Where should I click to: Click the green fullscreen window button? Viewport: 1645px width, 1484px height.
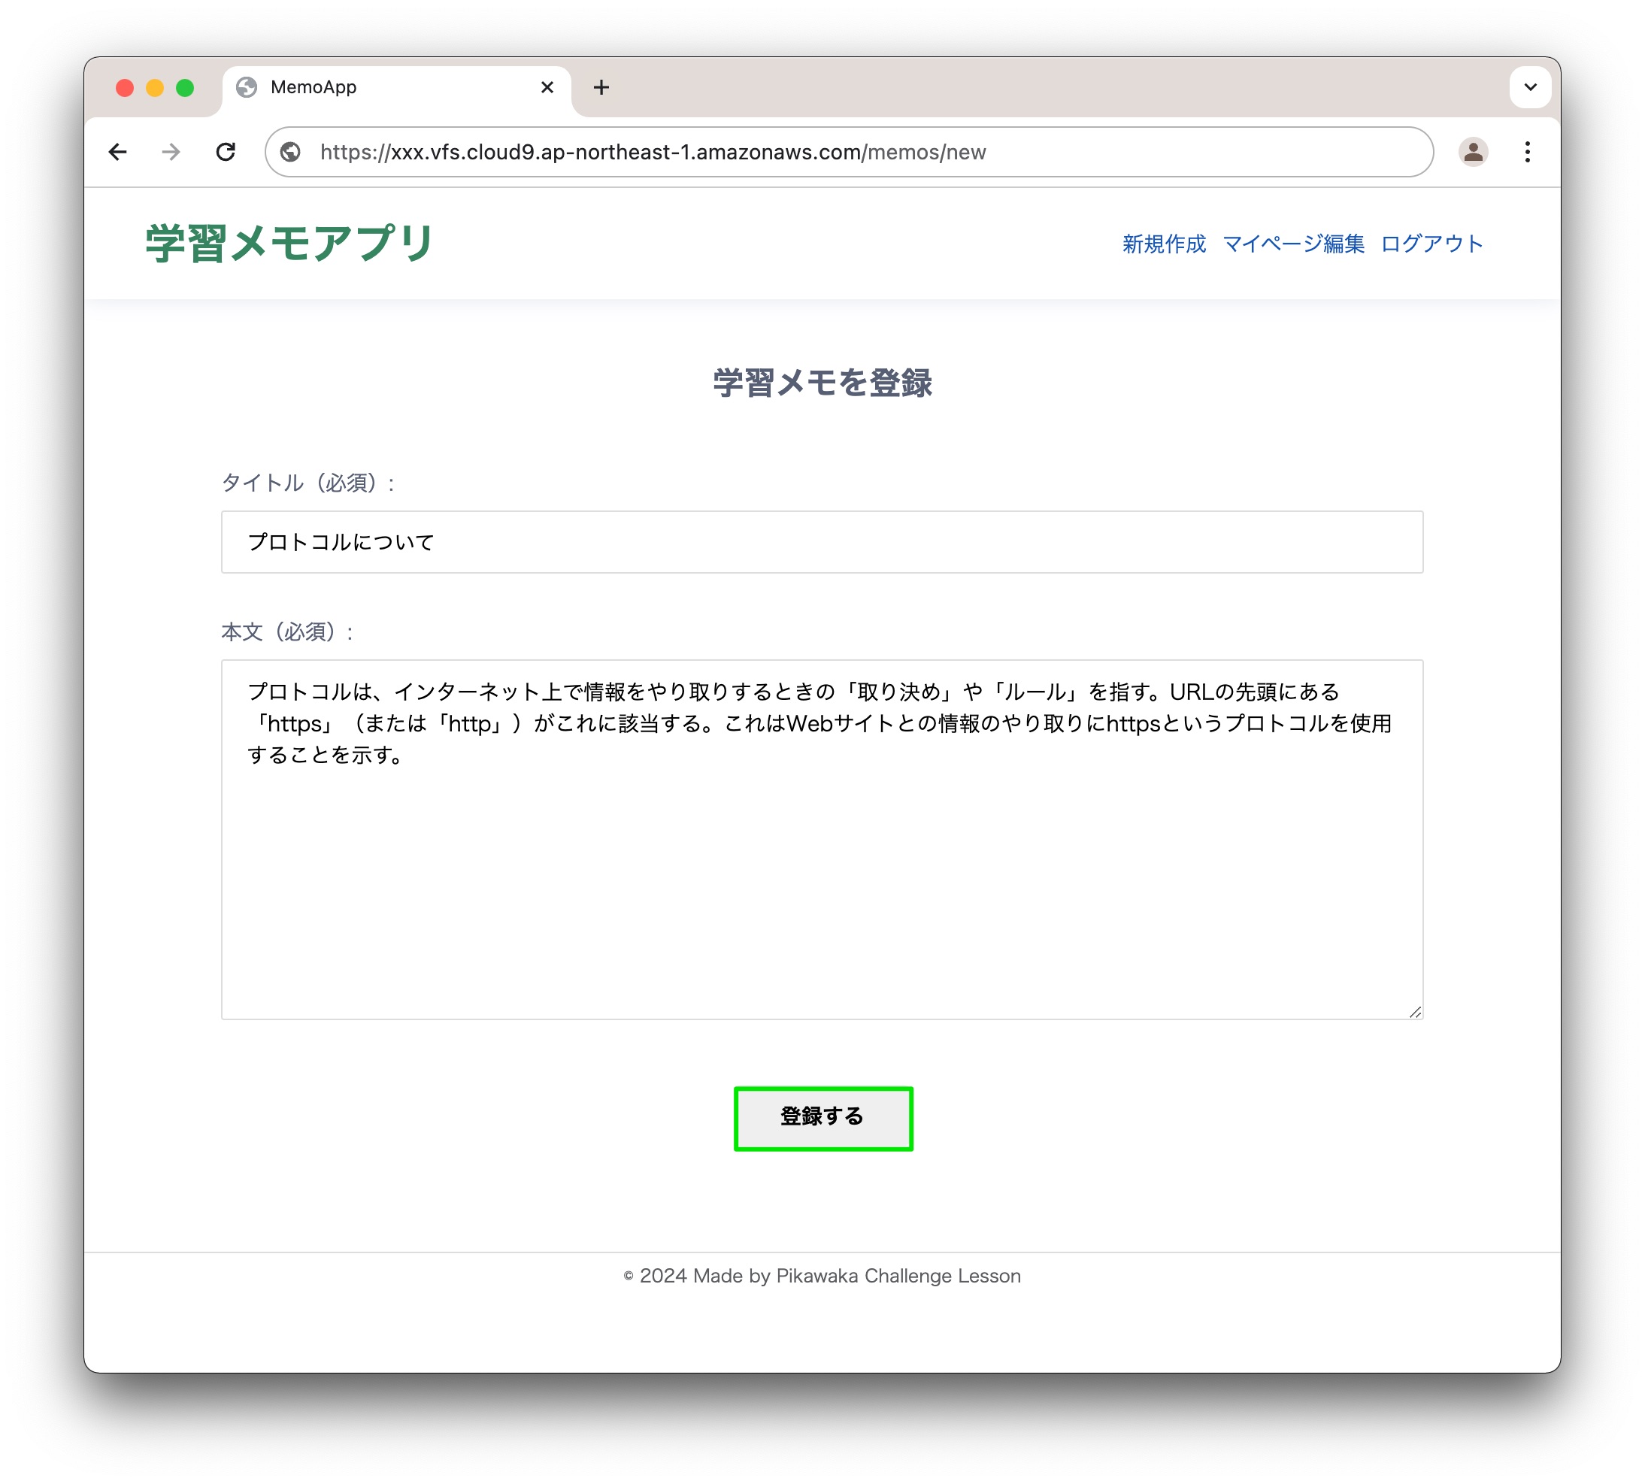click(x=185, y=88)
